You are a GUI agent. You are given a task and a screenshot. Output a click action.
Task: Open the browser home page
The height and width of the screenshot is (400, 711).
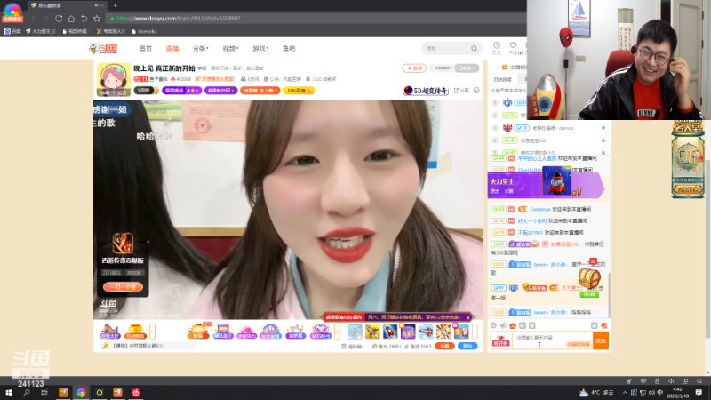pyautogui.click(x=71, y=19)
